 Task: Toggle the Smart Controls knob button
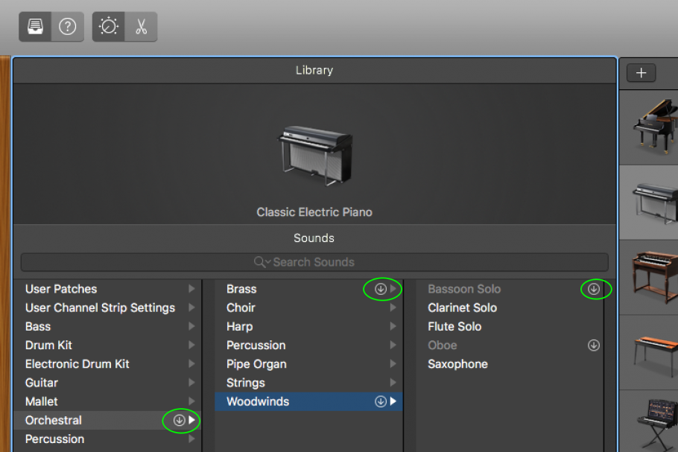(109, 27)
